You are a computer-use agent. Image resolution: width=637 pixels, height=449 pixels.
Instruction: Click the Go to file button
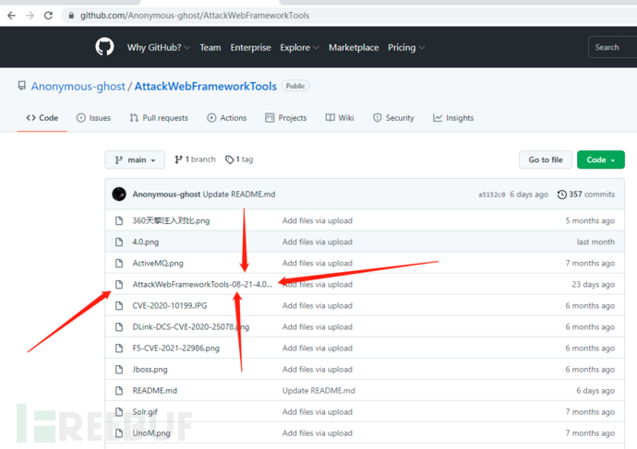[x=546, y=160]
